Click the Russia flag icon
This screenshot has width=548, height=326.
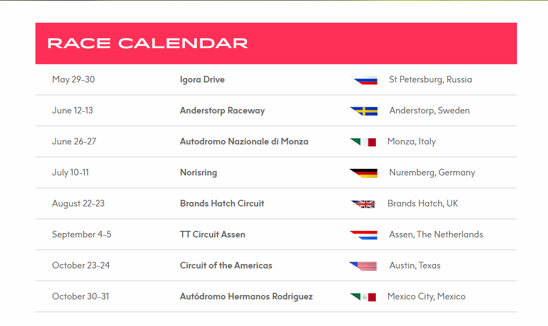pyautogui.click(x=364, y=80)
